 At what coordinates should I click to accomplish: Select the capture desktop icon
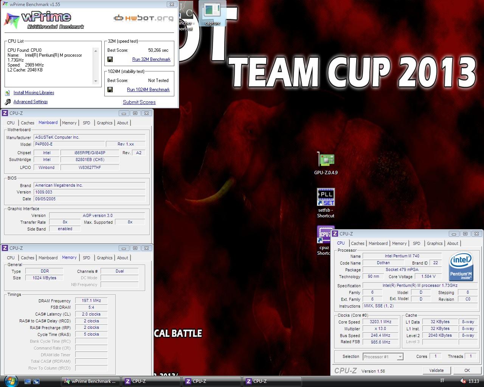pos(212,14)
